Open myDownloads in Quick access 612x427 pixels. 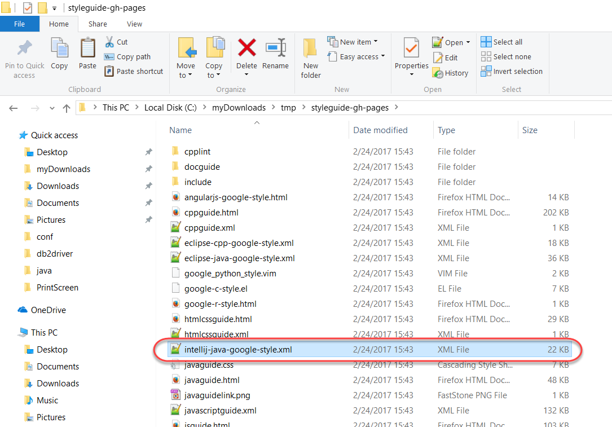pyautogui.click(x=63, y=169)
